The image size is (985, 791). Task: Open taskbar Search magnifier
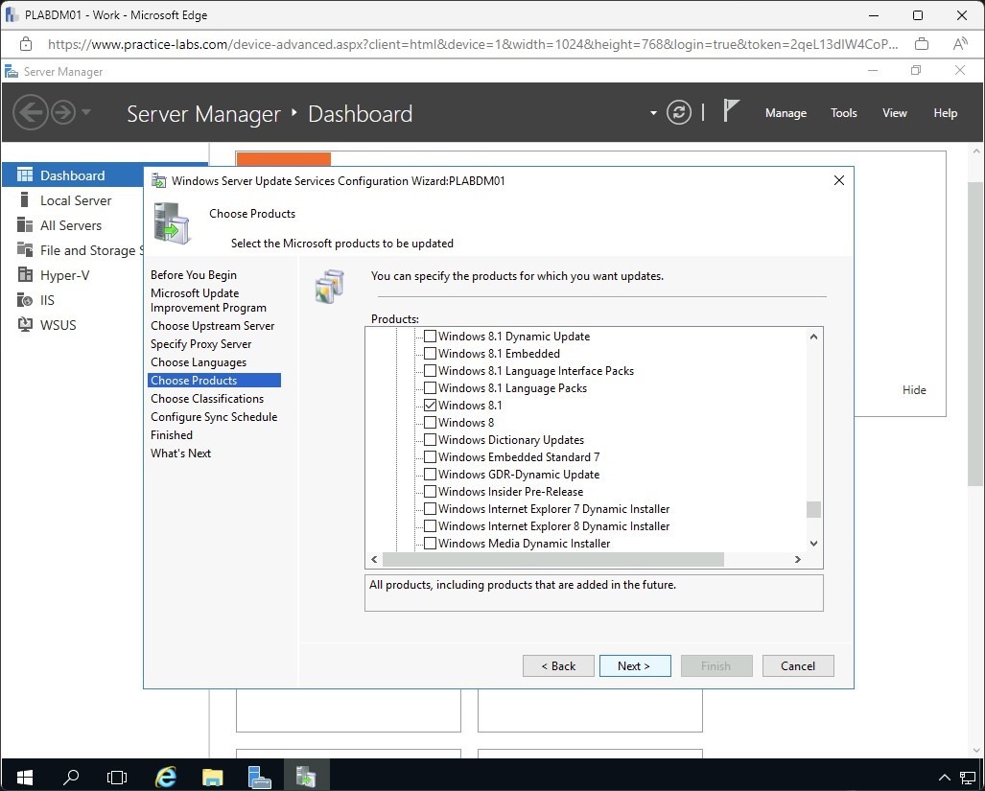click(70, 778)
